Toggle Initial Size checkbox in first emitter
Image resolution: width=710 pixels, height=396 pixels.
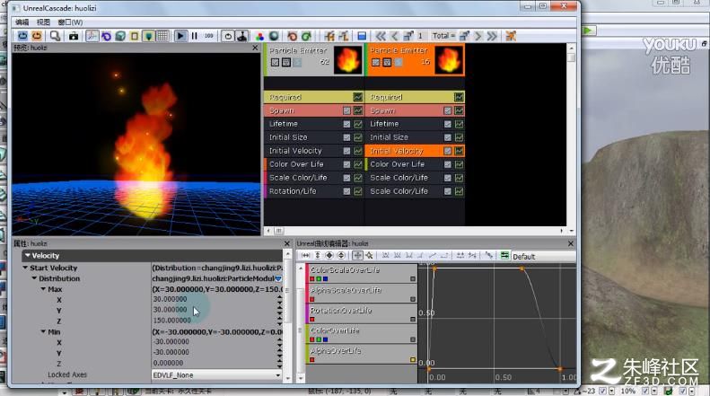tap(346, 137)
